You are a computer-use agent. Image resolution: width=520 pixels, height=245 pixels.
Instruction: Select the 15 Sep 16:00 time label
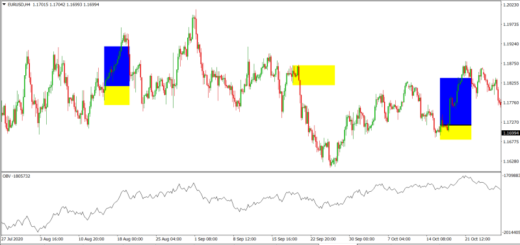pos(284,239)
